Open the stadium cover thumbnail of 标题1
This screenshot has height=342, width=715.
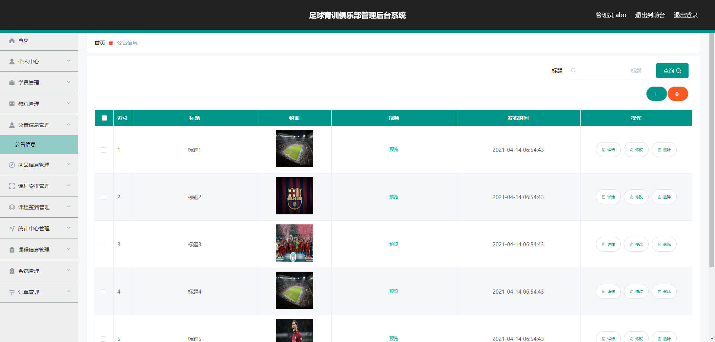pyautogui.click(x=295, y=148)
